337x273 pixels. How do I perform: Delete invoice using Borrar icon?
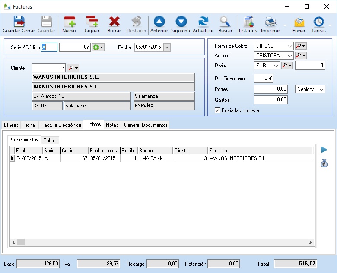coord(114,22)
